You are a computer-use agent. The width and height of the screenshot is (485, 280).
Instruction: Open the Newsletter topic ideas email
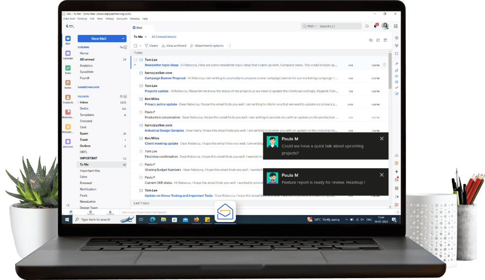[162, 64]
